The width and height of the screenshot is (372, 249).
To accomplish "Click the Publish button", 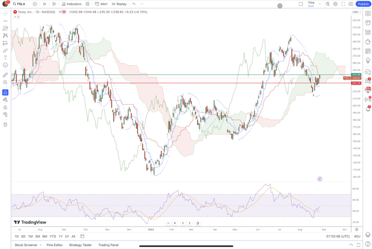I will point(363,4).
